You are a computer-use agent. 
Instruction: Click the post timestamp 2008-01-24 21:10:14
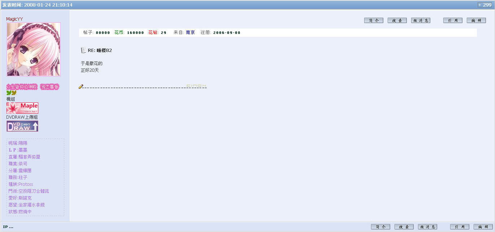click(x=48, y=5)
